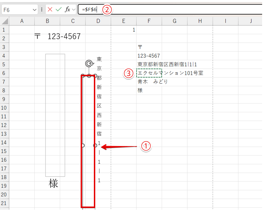The height and width of the screenshot is (210, 267).
Task: Select column B header
Action: click(x=47, y=21)
